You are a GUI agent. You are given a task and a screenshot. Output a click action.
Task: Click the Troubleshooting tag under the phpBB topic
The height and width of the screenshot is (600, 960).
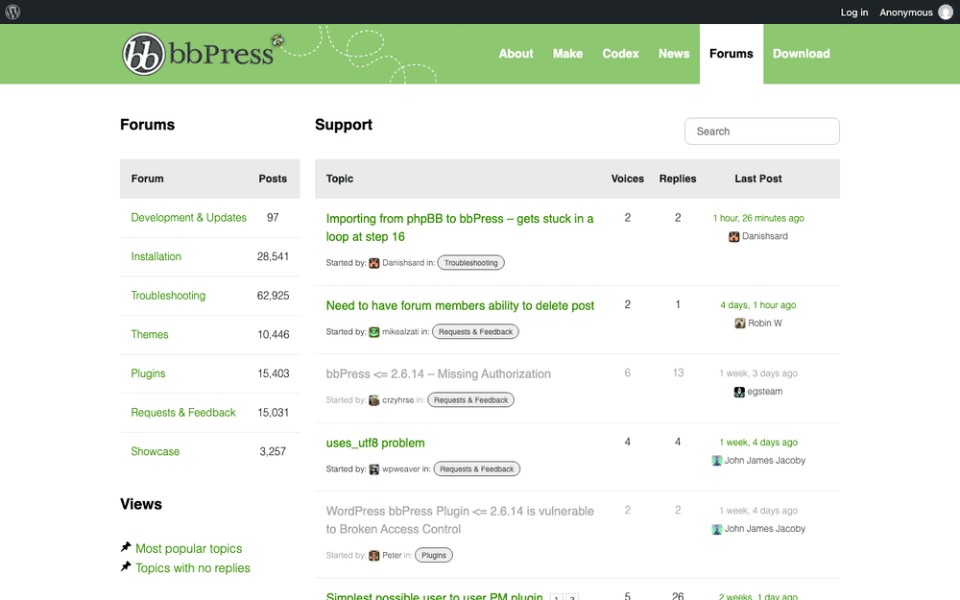(x=470, y=263)
